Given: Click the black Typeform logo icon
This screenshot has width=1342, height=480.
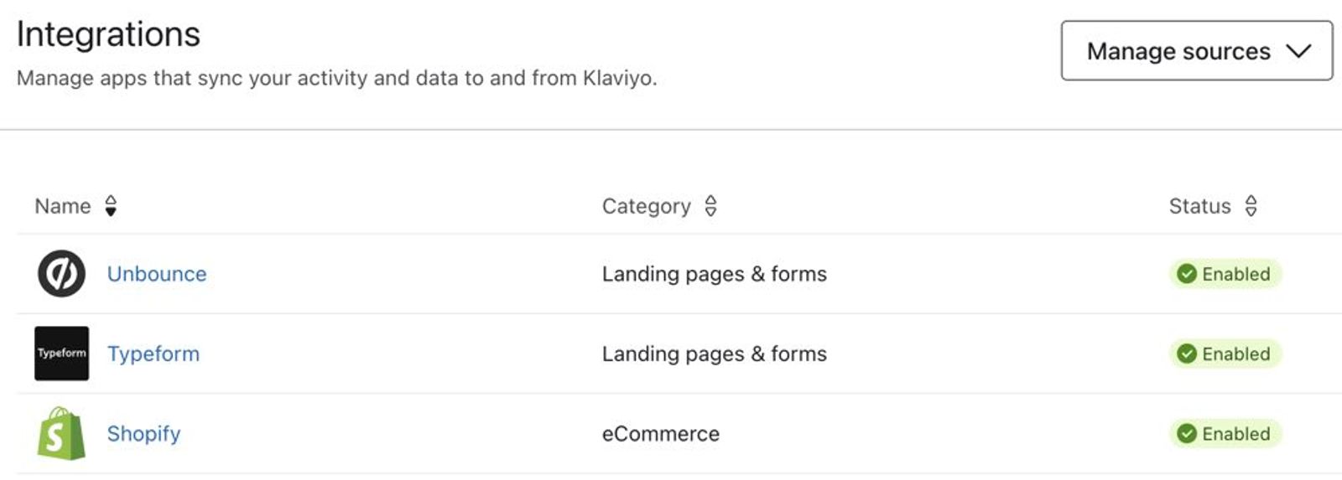Looking at the screenshot, I should pyautogui.click(x=61, y=354).
